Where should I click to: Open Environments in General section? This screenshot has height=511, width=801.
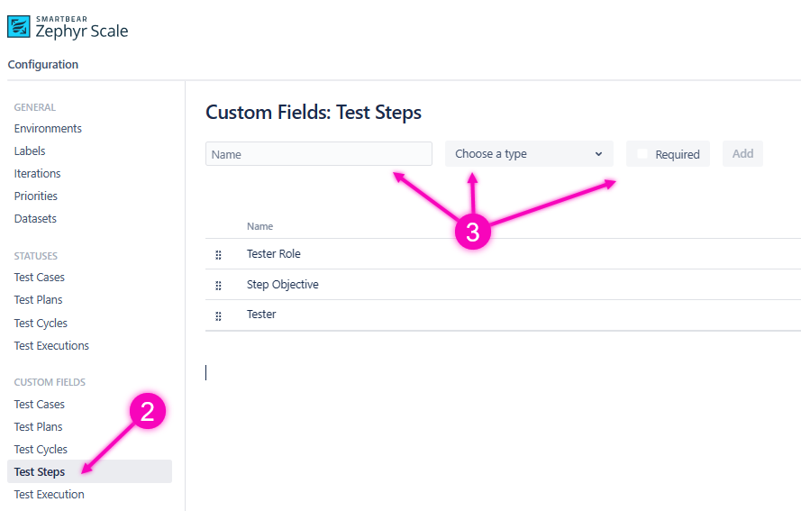[48, 129]
